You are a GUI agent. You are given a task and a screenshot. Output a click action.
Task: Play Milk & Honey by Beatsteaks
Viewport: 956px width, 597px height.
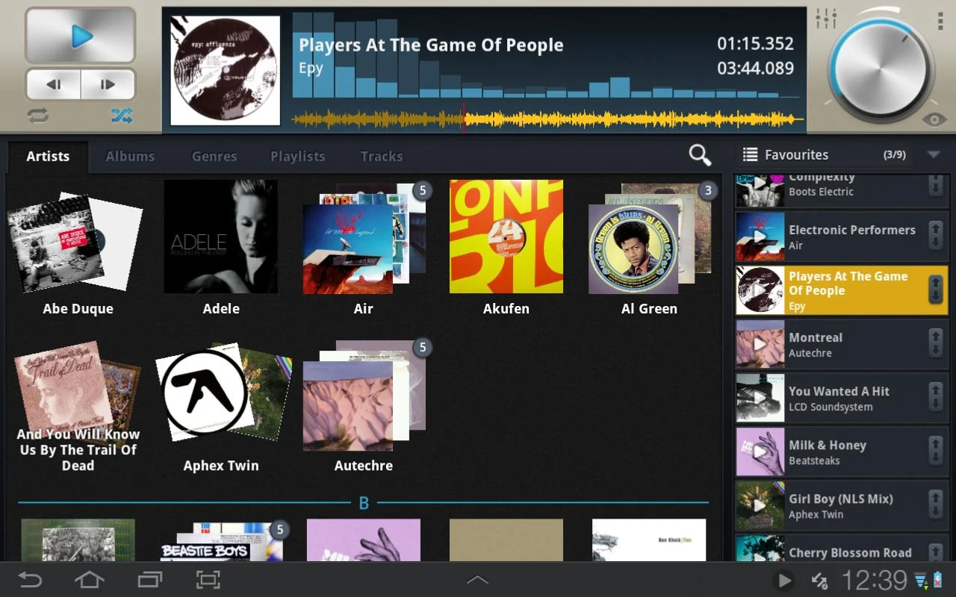coord(842,452)
